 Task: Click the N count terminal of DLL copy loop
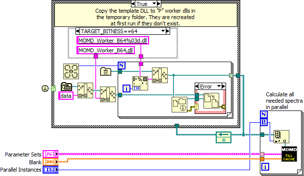click(x=122, y=66)
